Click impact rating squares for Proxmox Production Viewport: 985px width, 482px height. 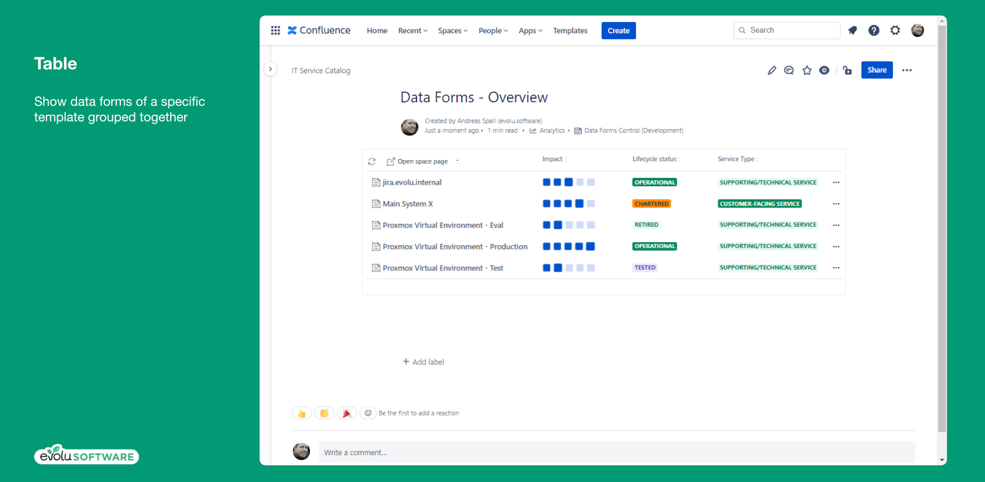click(x=569, y=246)
